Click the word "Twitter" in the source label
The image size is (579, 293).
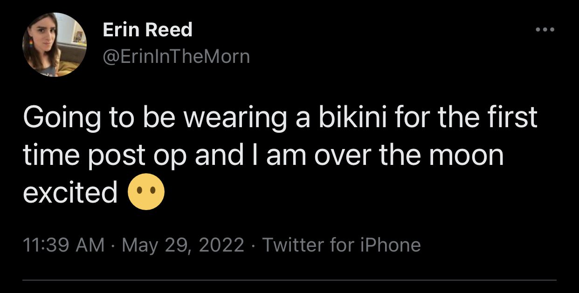293,245
